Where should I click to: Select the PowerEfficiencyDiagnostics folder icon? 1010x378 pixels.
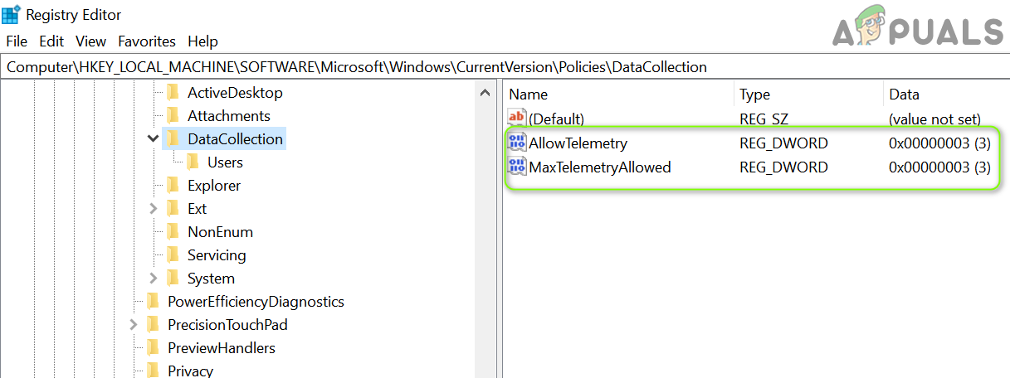click(x=153, y=301)
